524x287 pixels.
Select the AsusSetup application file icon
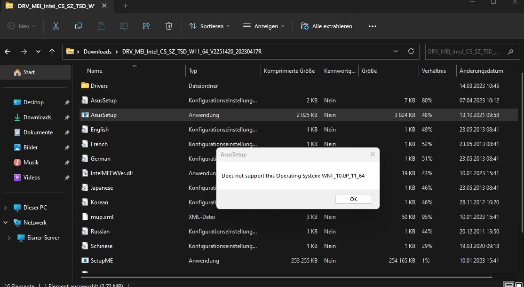point(85,115)
